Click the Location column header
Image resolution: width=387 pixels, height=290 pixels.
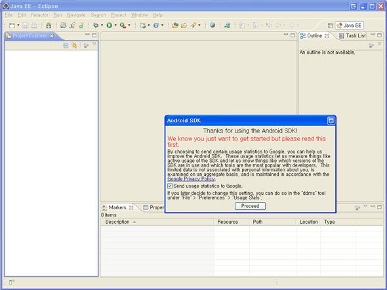[308, 222]
